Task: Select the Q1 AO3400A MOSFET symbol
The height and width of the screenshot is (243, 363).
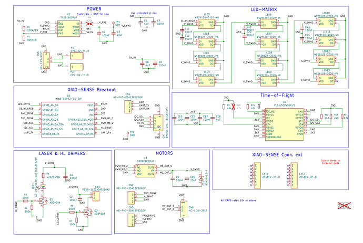Action: (x=42, y=200)
